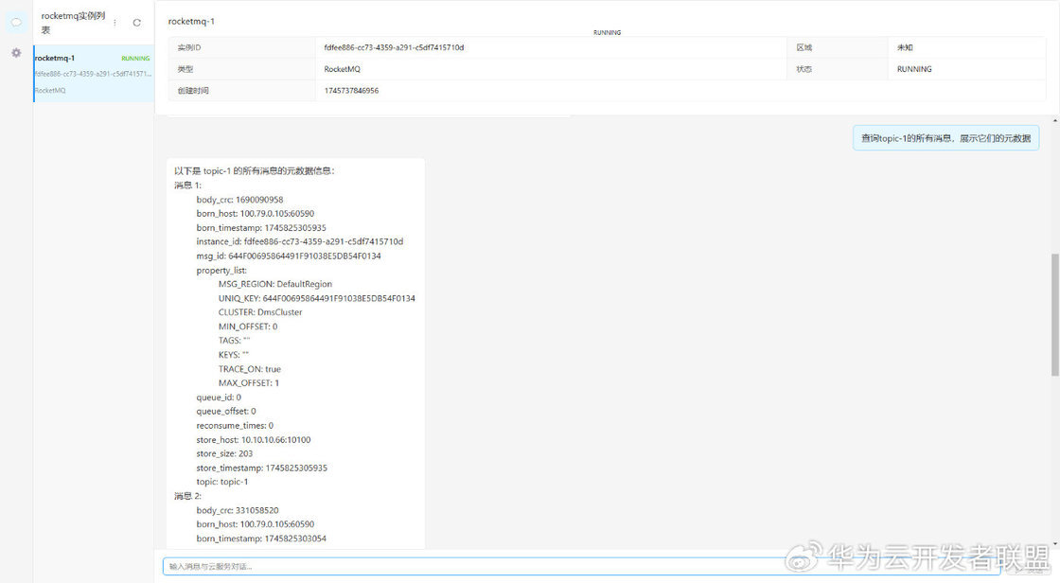Image resolution: width=1060 pixels, height=583 pixels.
Task: Click body_crc: 1690090958 line
Action: tap(240, 200)
